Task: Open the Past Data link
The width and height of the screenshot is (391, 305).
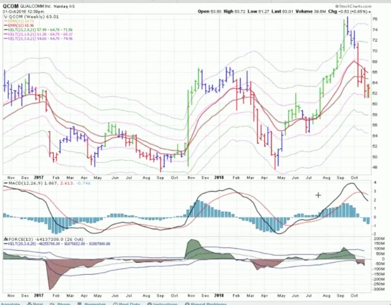Action: [129, 304]
